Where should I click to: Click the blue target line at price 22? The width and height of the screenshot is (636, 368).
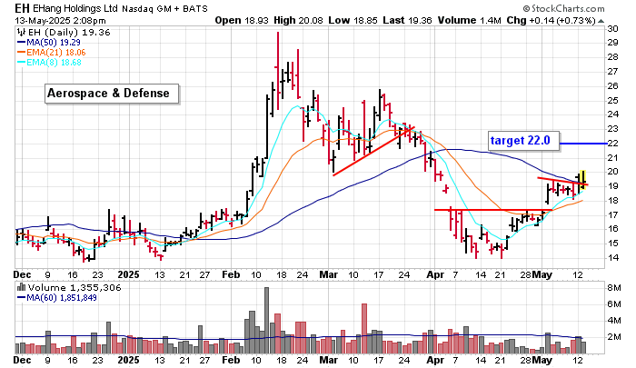[x=583, y=144]
